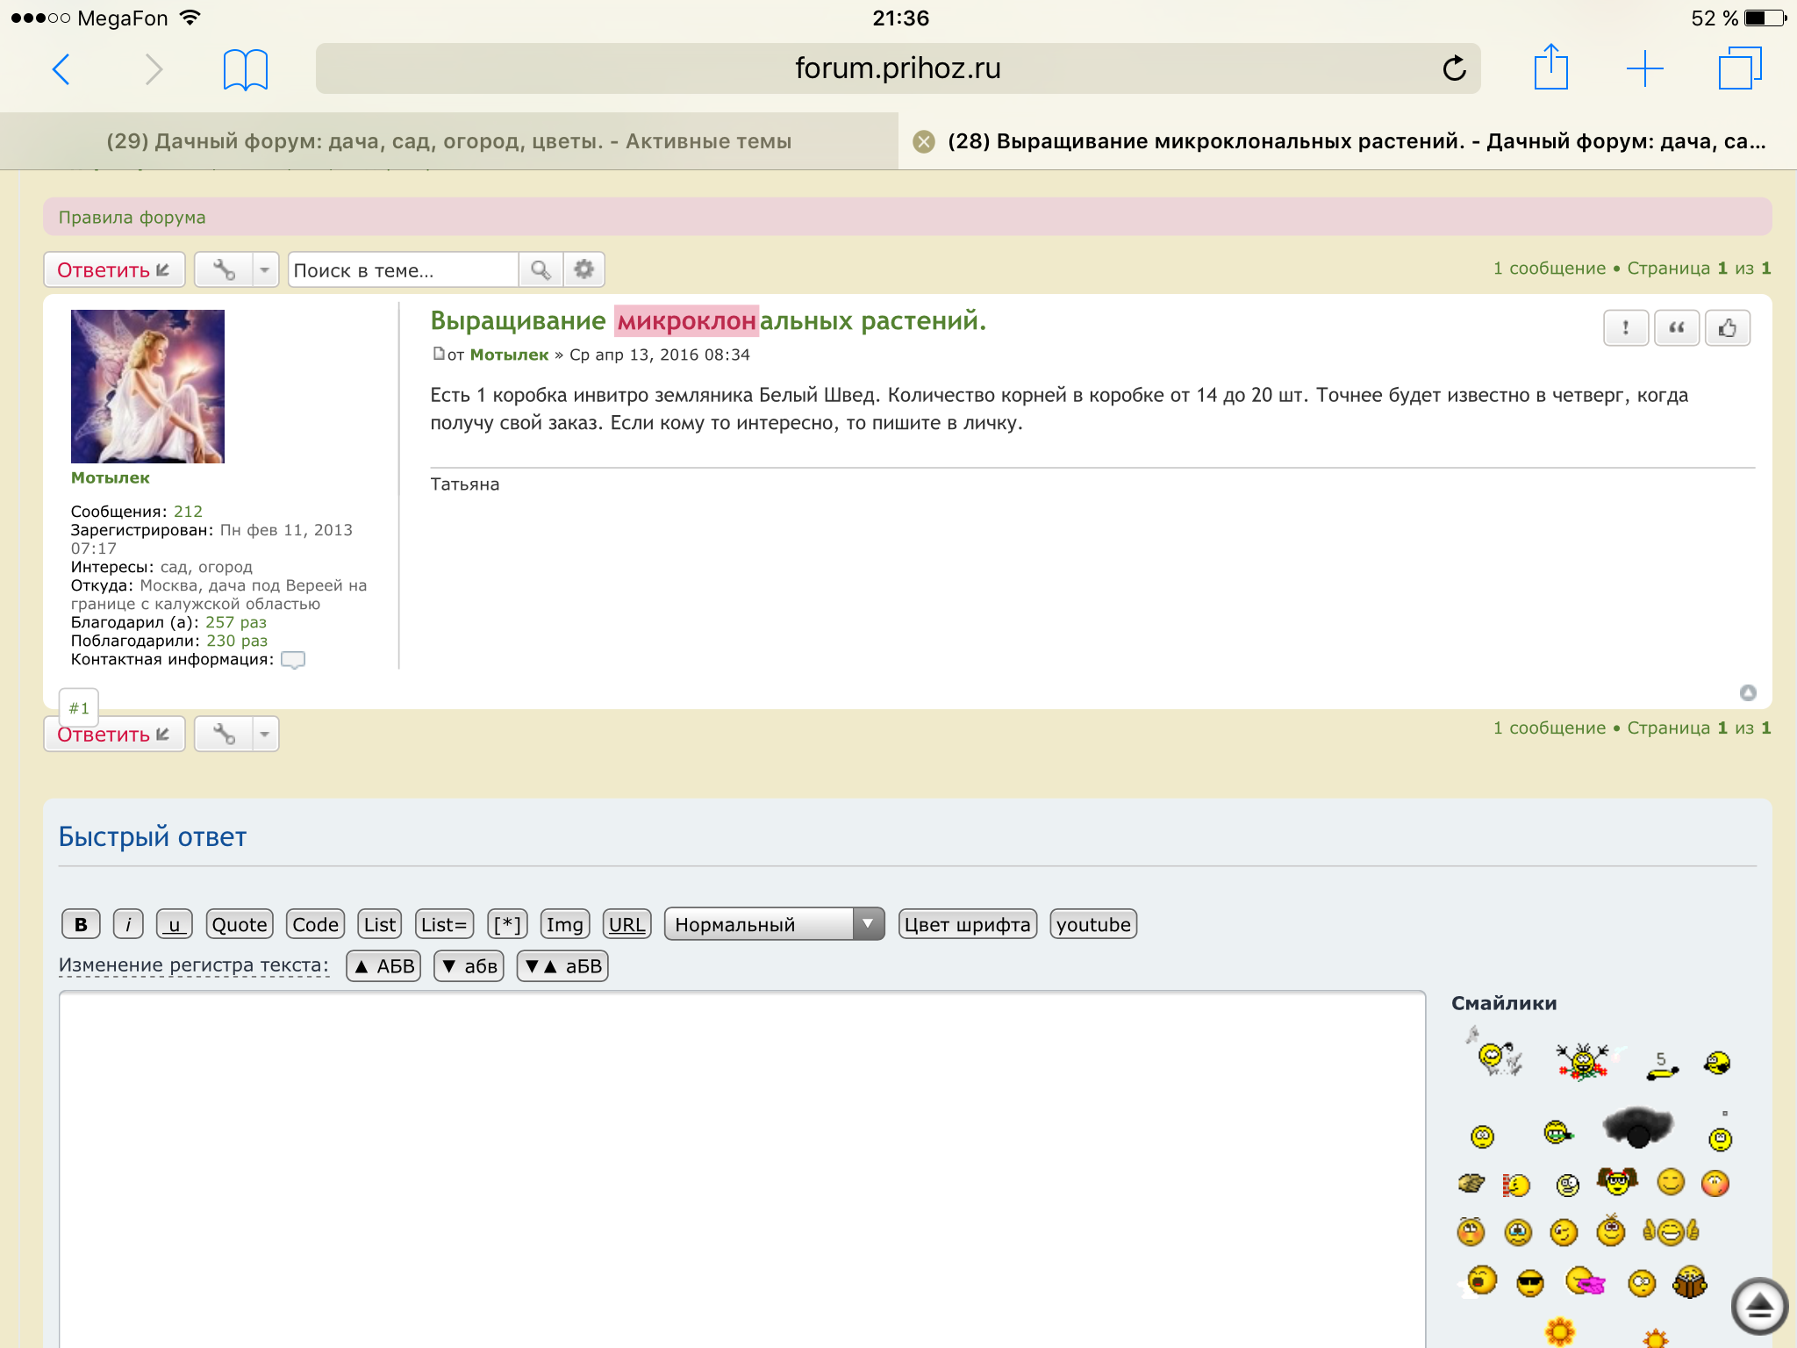Report post with exclamation icon
1797x1348 pixels.
[x=1626, y=328]
